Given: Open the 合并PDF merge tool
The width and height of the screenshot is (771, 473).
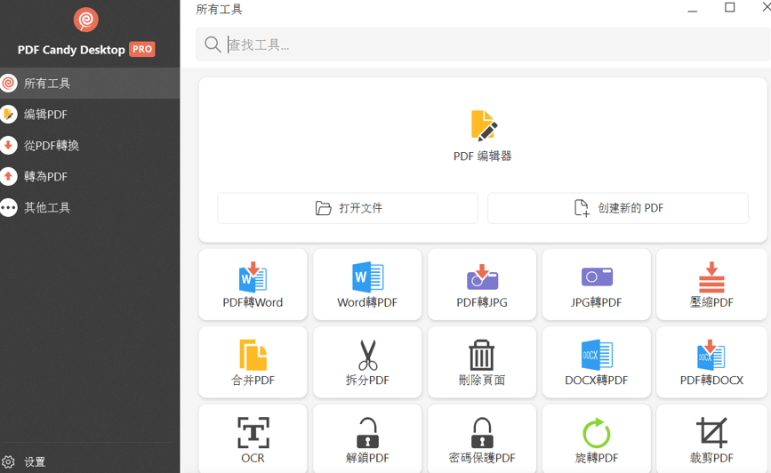Looking at the screenshot, I should point(253,363).
